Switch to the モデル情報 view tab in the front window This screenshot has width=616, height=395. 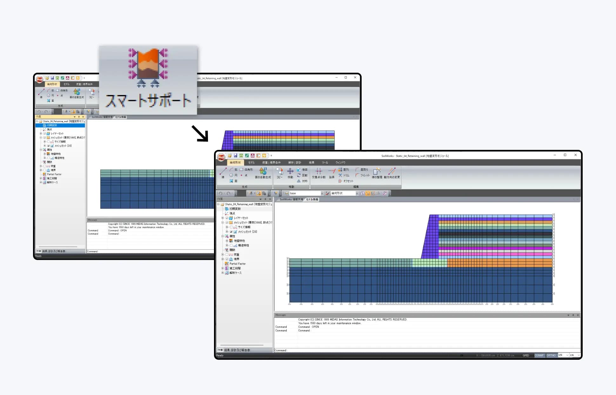pos(312,199)
